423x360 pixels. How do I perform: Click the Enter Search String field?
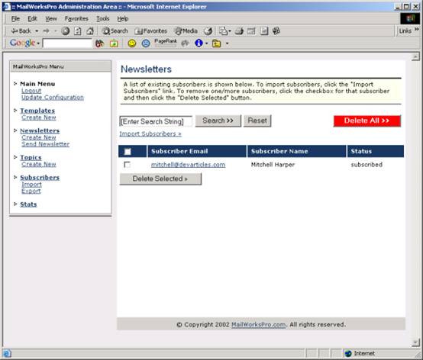pyautogui.click(x=156, y=121)
